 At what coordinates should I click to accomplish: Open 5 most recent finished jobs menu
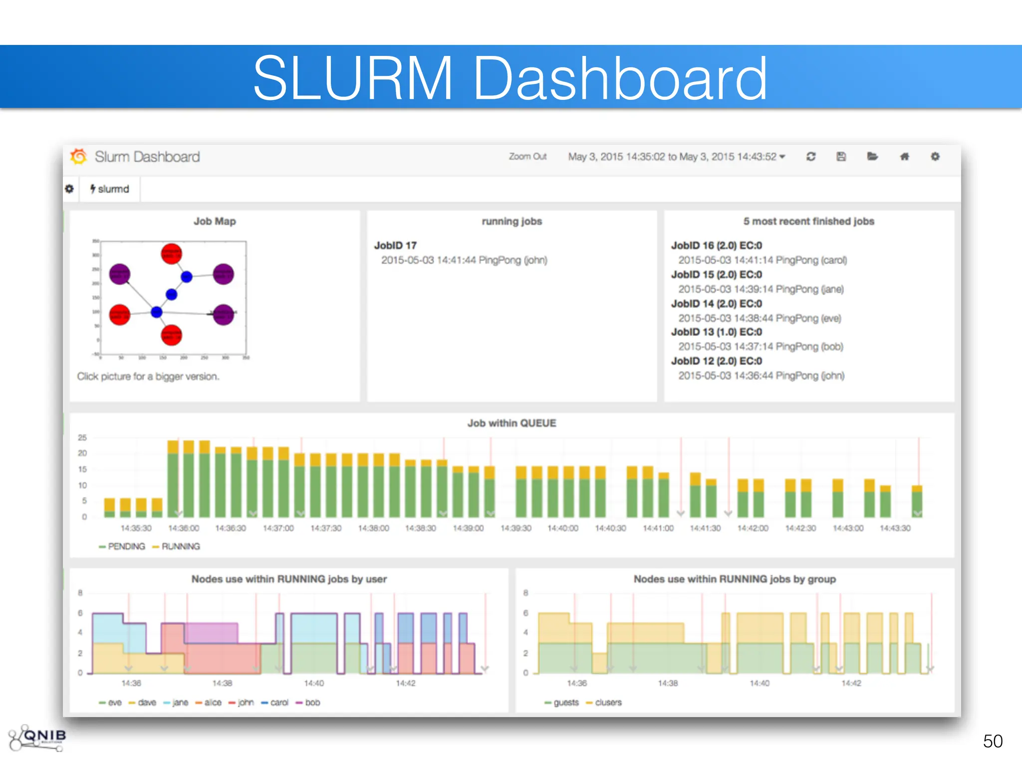[x=808, y=221]
